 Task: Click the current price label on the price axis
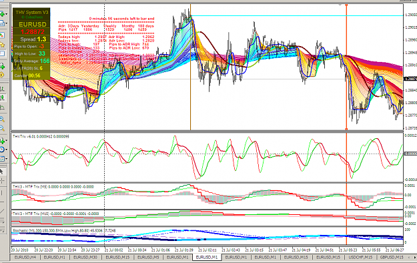[x=410, y=79]
